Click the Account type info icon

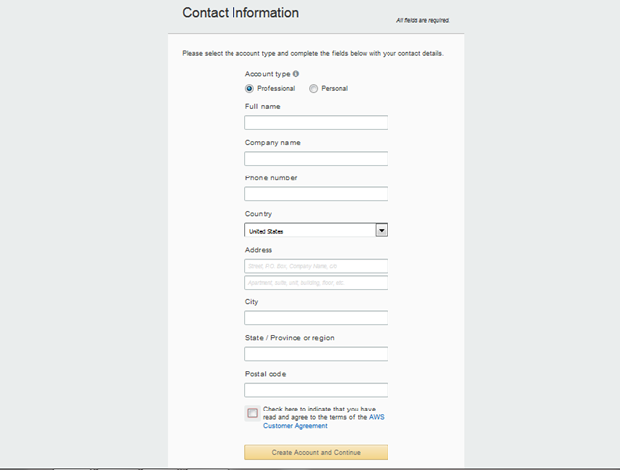click(x=296, y=74)
